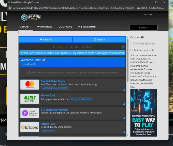
Task: Click the Payout button
Action: [99, 39]
